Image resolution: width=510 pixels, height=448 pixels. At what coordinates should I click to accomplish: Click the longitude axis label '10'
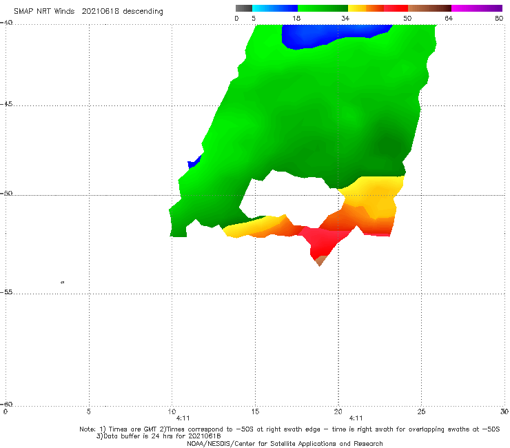click(172, 411)
